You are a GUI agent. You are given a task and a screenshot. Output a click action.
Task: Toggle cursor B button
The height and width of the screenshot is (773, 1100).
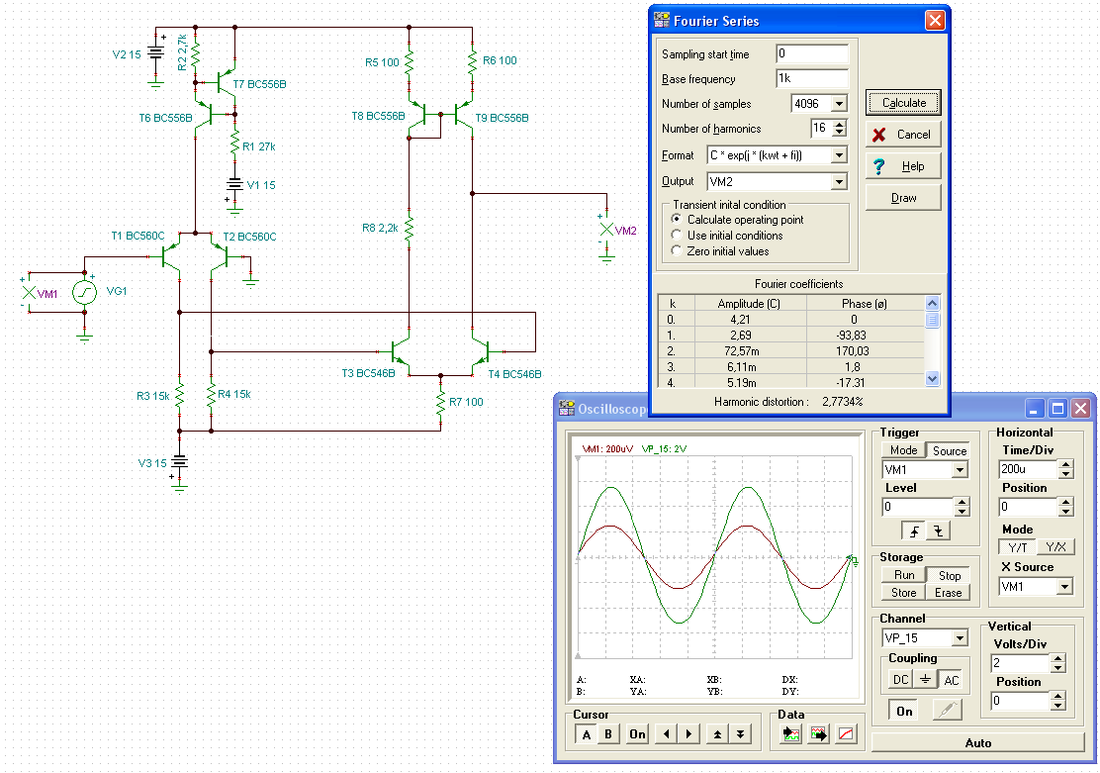[x=608, y=734]
